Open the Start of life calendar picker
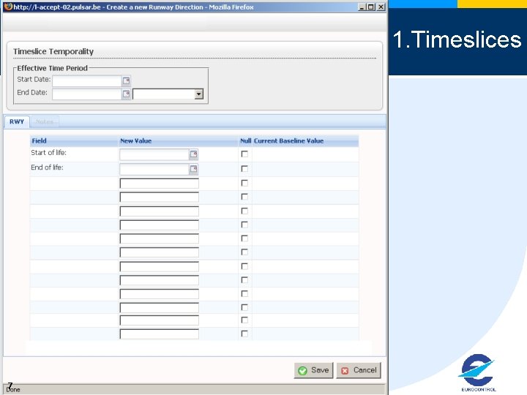The width and height of the screenshot is (527, 395). 193,154
